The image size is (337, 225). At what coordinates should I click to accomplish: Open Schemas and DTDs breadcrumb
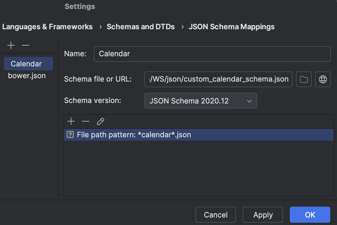[x=140, y=27]
